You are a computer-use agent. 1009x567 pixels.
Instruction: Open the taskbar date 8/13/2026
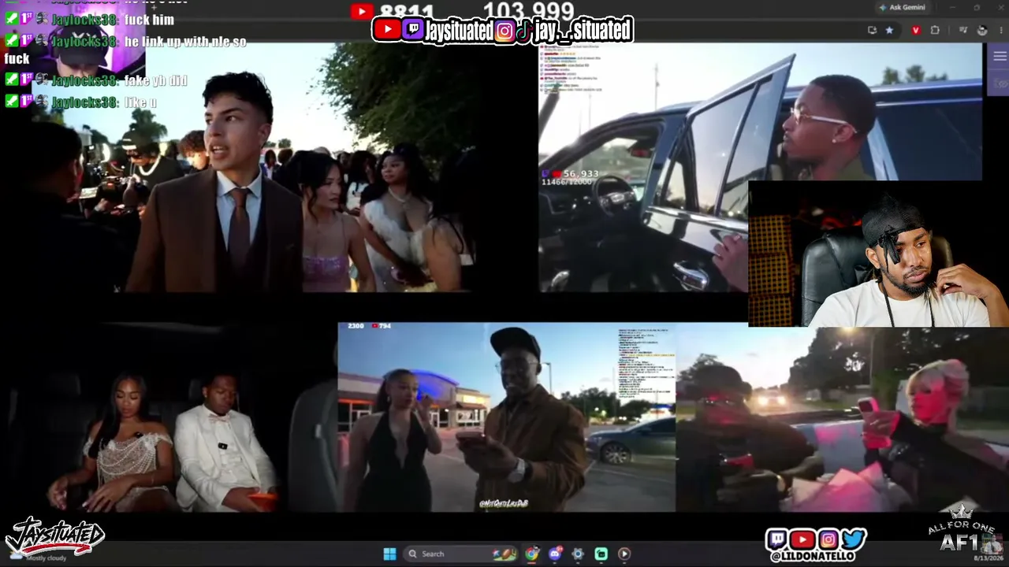pos(988,557)
